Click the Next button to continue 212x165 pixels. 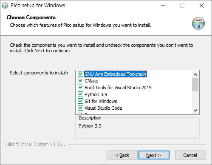pyautogui.click(x=154, y=155)
